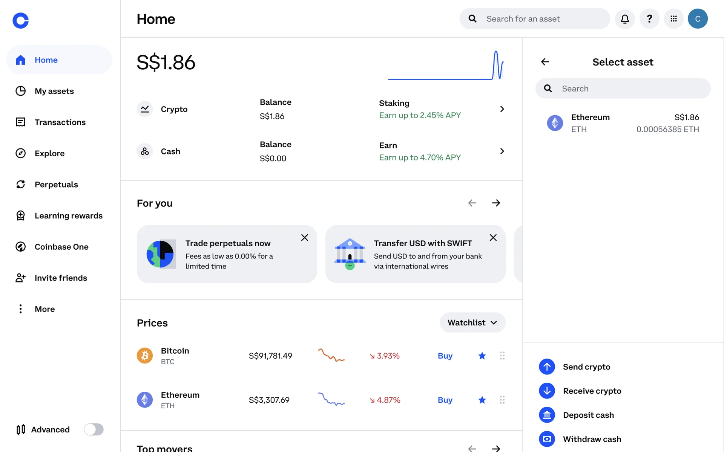Dismiss the Trade perpetuals now card
This screenshot has width=724, height=452.
(305, 238)
